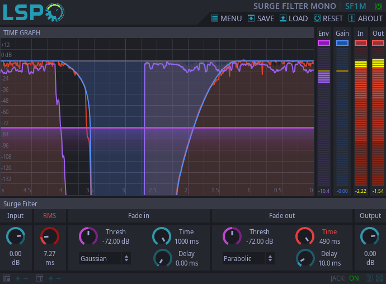Click the SAVE download-arrow icon
The width and height of the screenshot is (386, 284).
tap(251, 18)
